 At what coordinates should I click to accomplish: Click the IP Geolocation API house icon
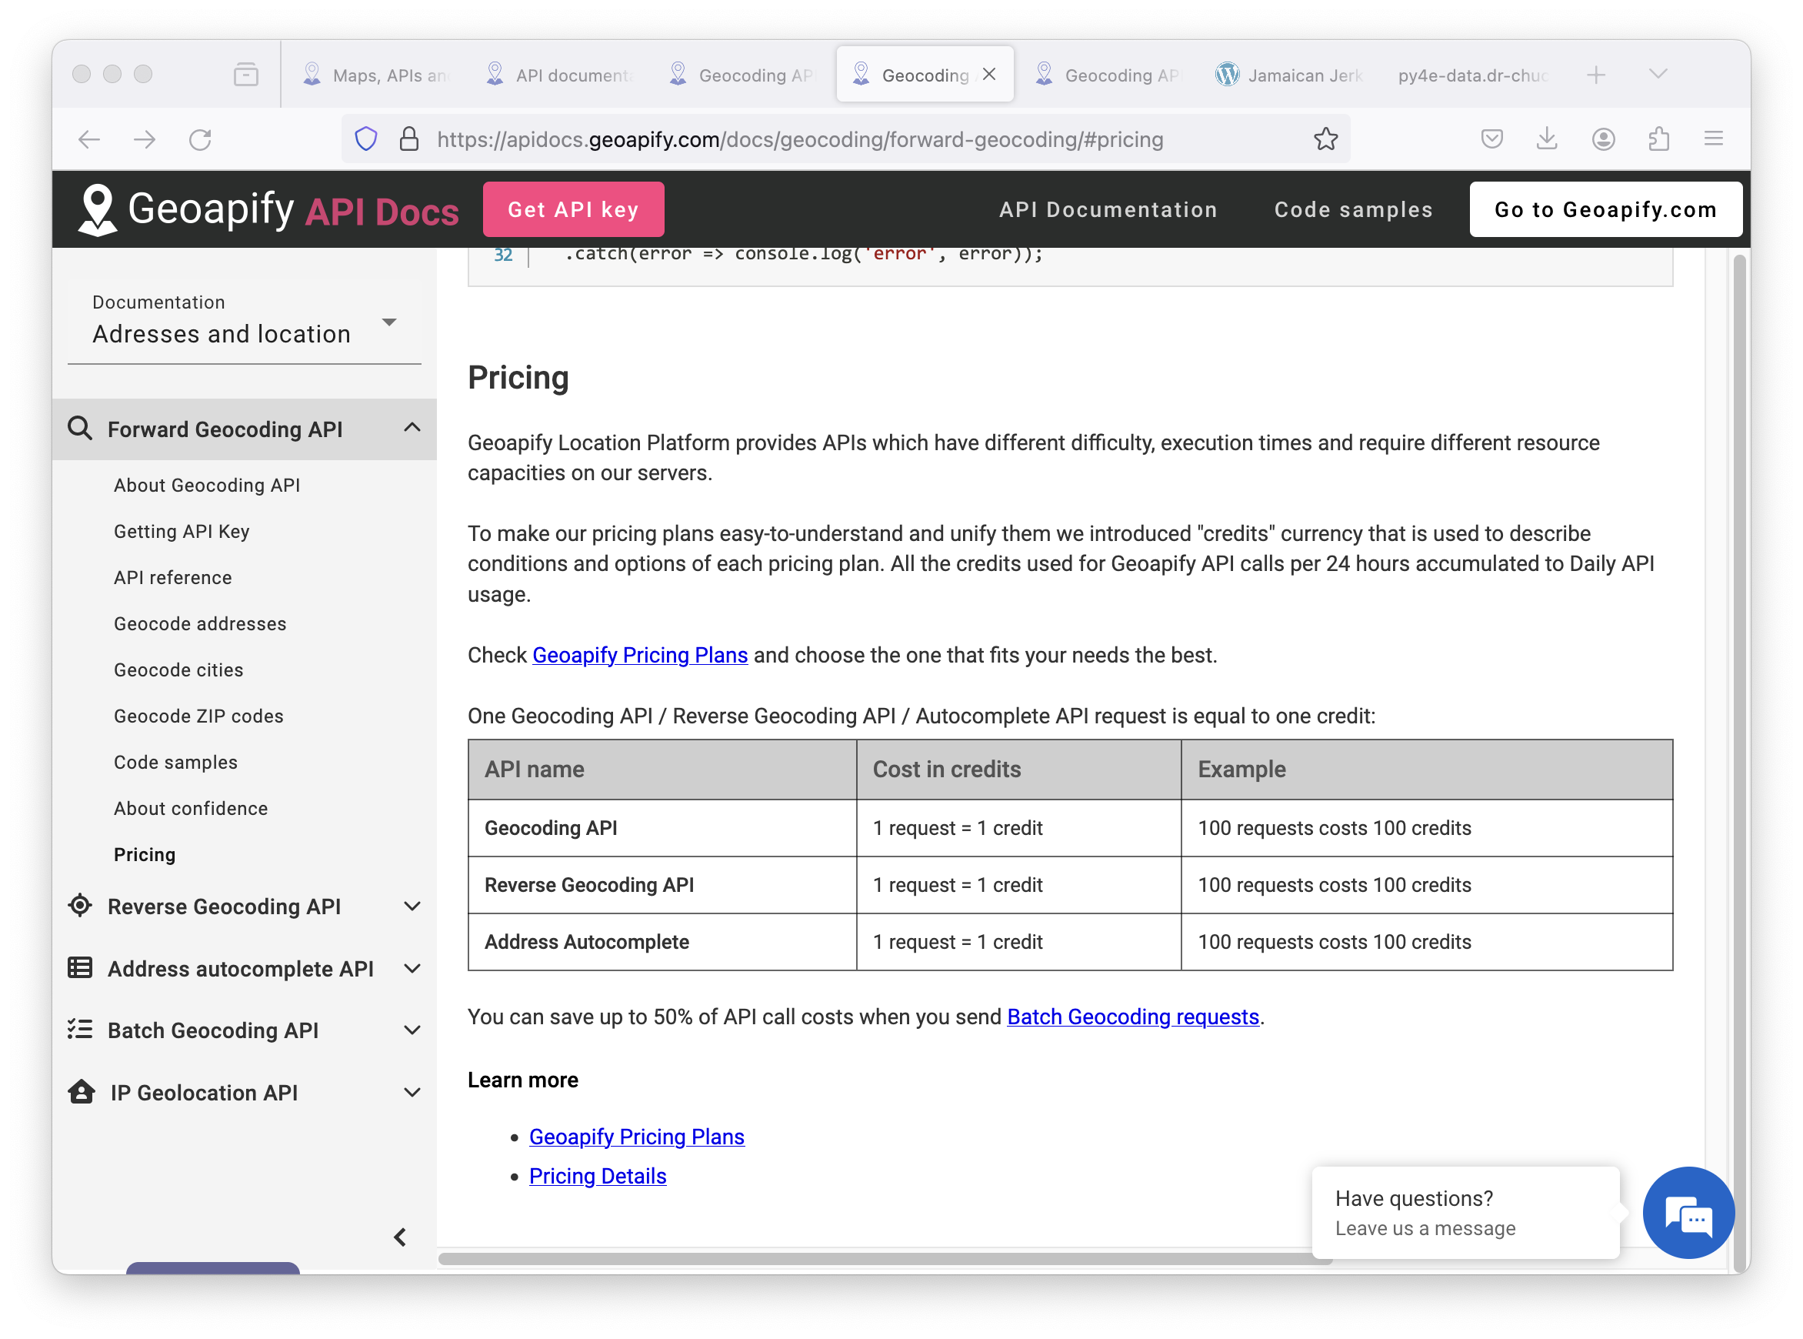81,1092
